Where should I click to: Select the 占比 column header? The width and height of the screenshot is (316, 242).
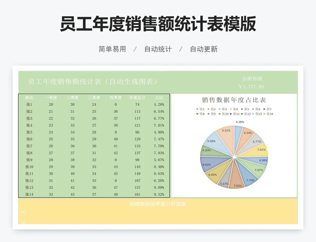[159, 98]
